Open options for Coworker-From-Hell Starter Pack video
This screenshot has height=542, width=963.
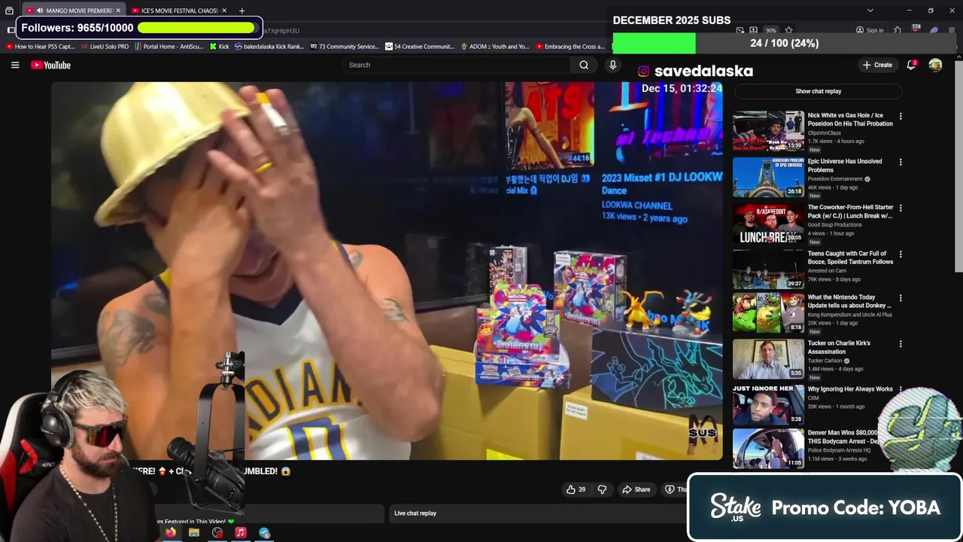(x=901, y=208)
